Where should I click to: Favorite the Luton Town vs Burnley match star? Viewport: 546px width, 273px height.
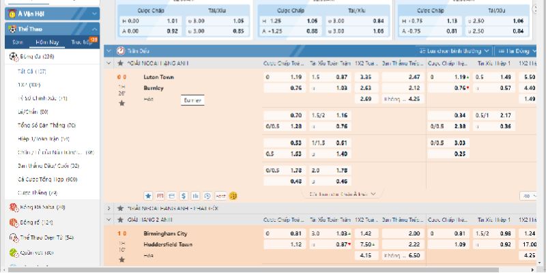click(x=121, y=103)
